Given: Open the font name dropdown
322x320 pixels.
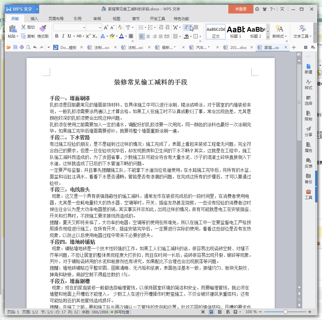Looking at the screenshot, I should point(84,27).
